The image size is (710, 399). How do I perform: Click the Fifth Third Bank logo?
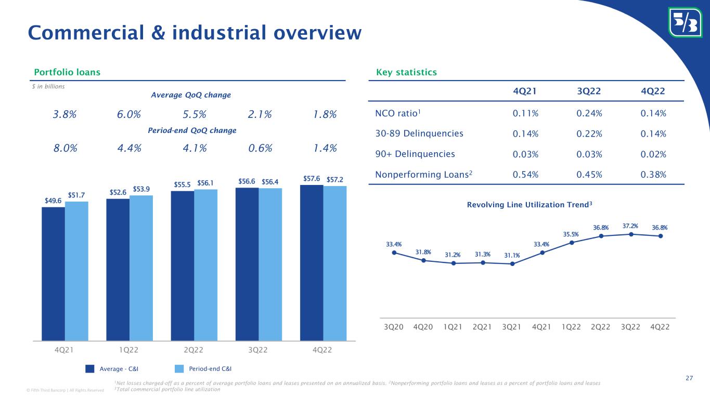(685, 21)
